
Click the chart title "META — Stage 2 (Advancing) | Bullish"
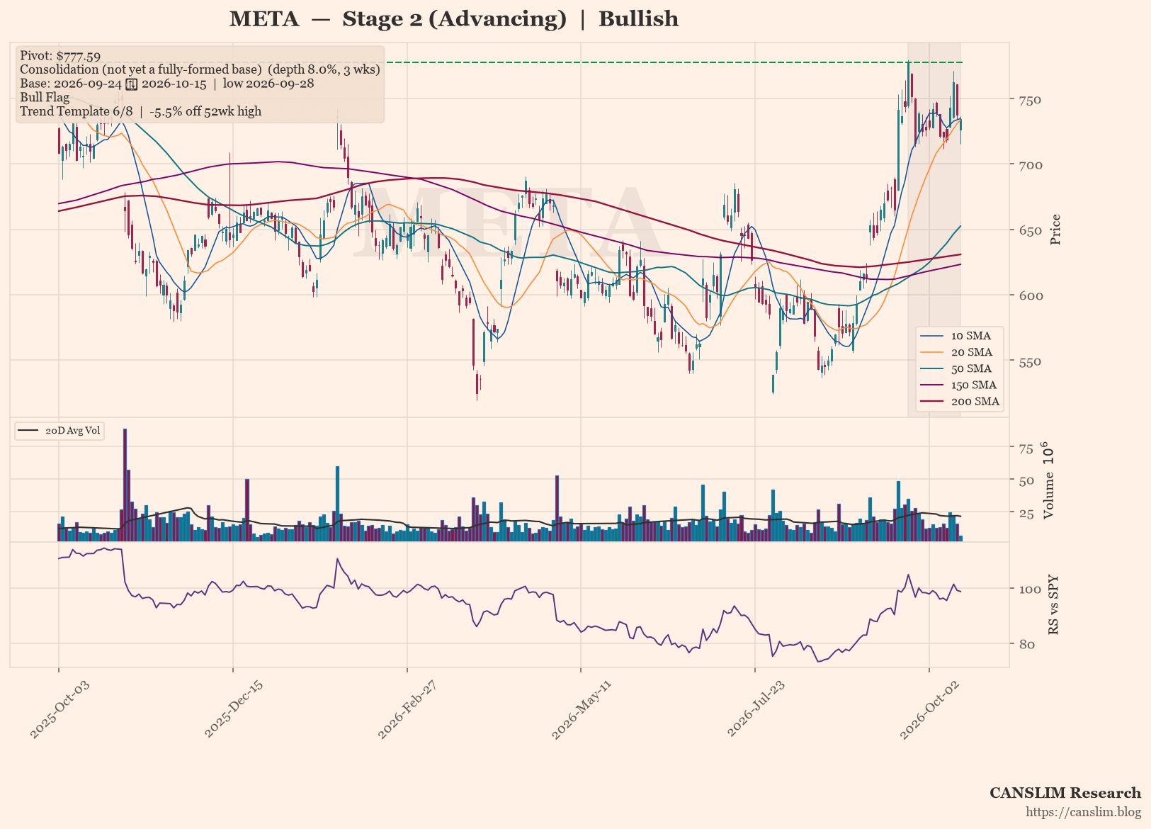(x=453, y=18)
